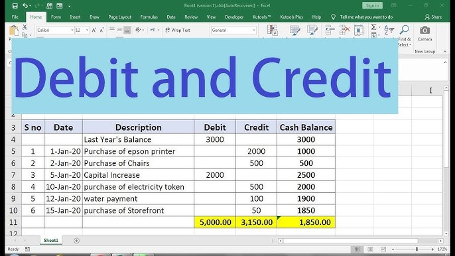Toggle Wrap Text
455x256 pixels.
[x=178, y=31]
